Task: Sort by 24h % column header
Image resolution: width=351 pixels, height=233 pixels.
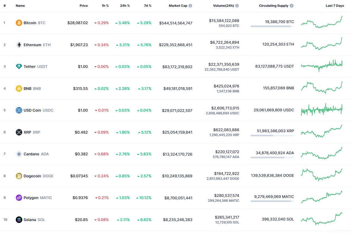Action: (125, 6)
